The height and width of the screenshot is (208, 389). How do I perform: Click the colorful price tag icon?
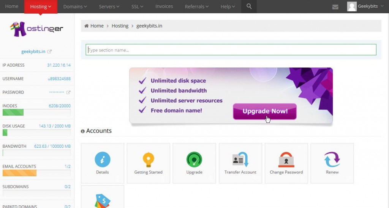pos(103,201)
